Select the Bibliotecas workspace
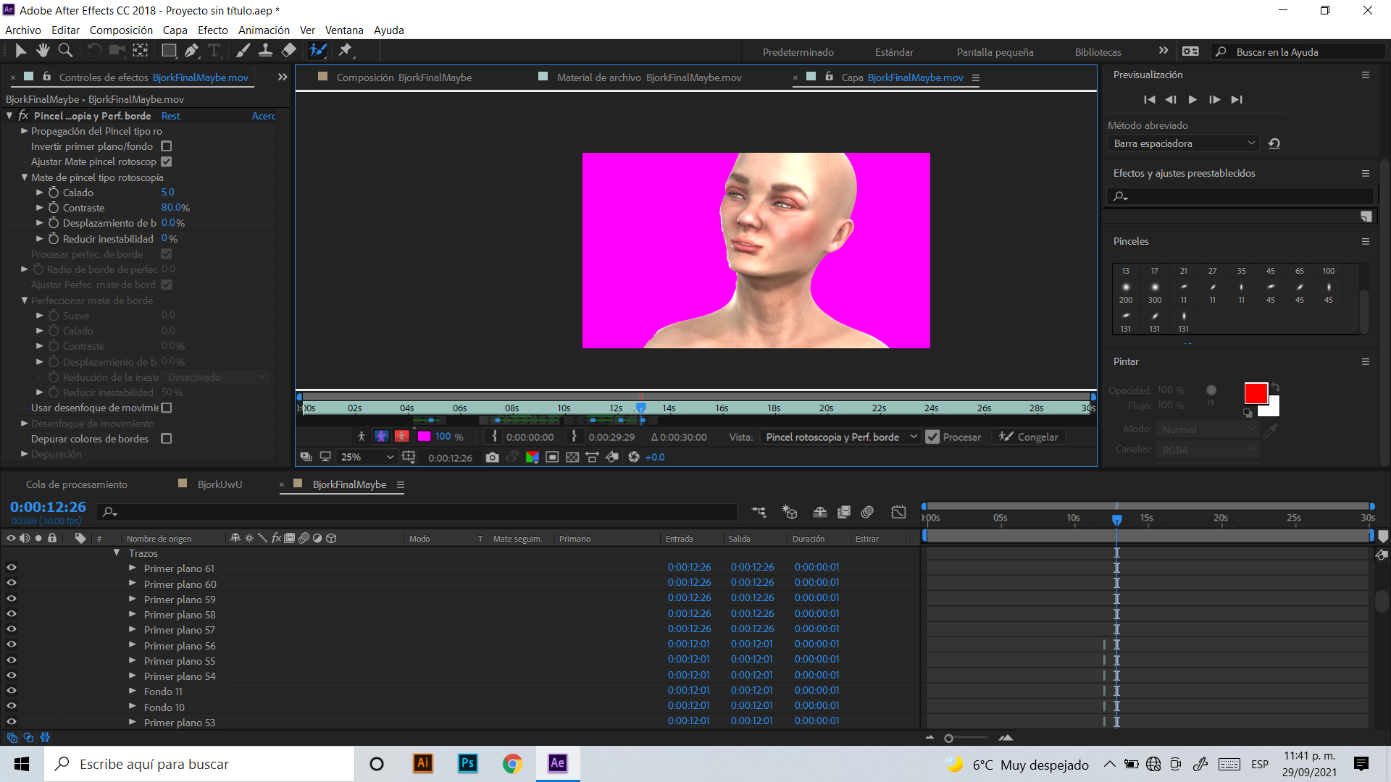The image size is (1391, 782). click(x=1098, y=52)
